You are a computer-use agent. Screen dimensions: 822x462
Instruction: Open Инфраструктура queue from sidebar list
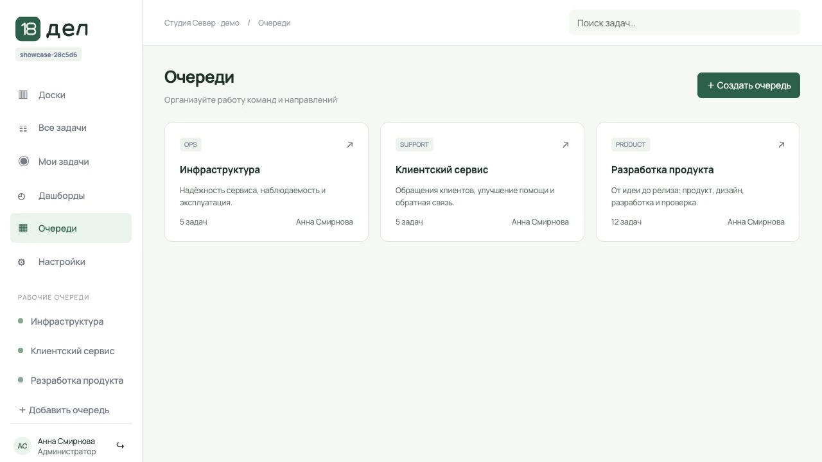[x=71, y=321]
